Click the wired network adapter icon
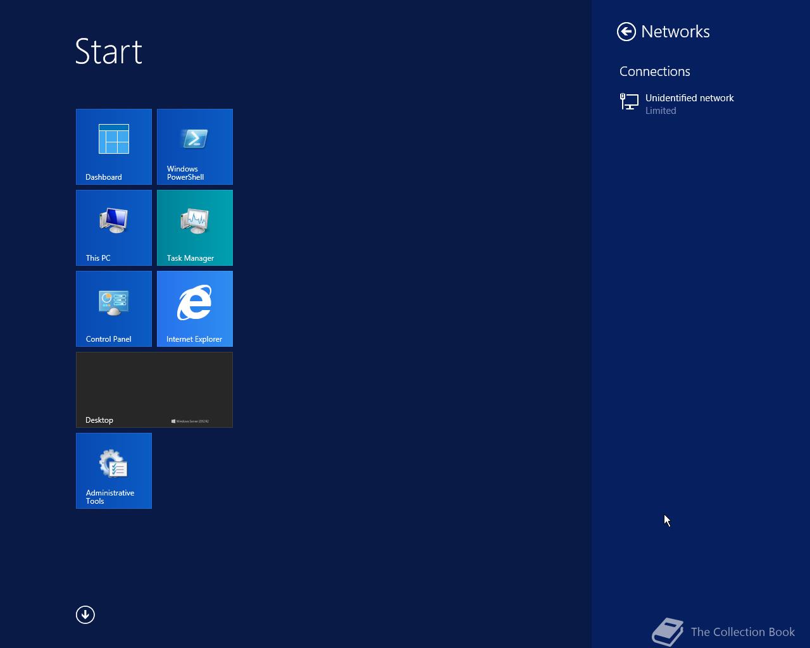This screenshot has height=648, width=810. (629, 102)
